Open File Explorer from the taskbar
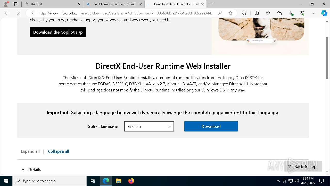The height and width of the screenshot is (186, 330). (119, 181)
